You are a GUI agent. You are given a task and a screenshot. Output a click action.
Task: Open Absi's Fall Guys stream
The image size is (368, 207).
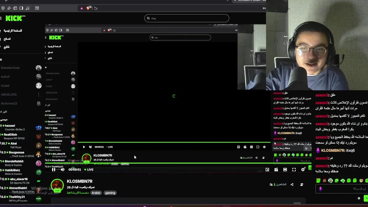[21, 145]
